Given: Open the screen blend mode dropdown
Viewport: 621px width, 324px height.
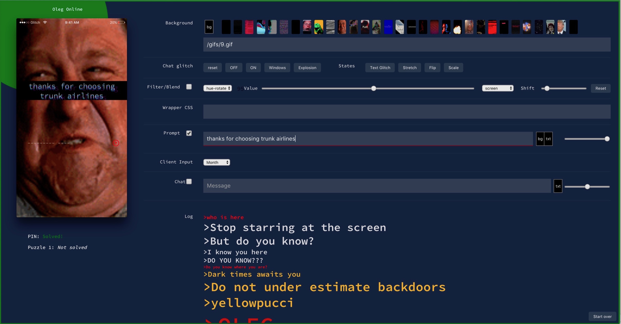Looking at the screenshot, I should pos(498,88).
